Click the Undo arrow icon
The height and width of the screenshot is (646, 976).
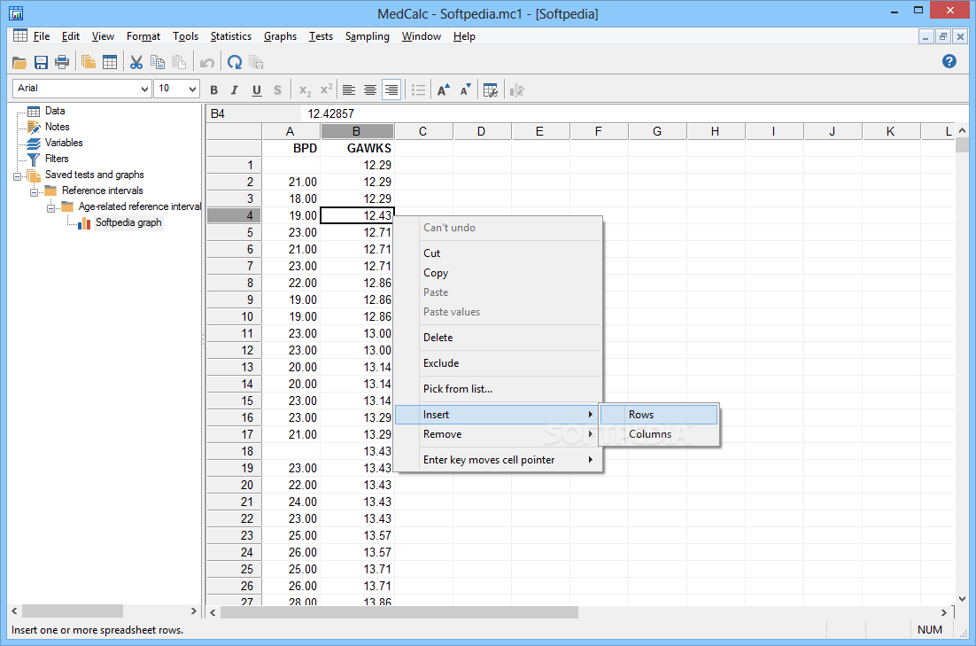tap(206, 62)
